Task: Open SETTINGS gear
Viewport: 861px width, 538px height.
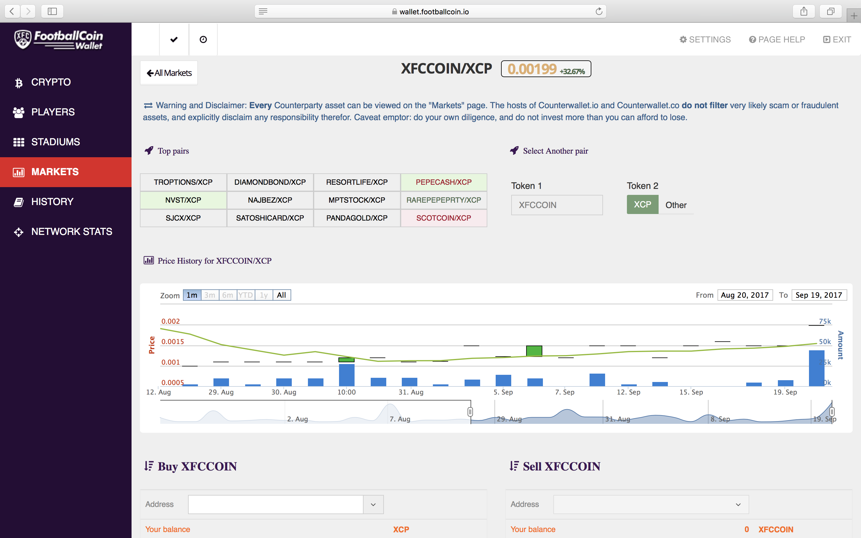Action: pos(705,39)
